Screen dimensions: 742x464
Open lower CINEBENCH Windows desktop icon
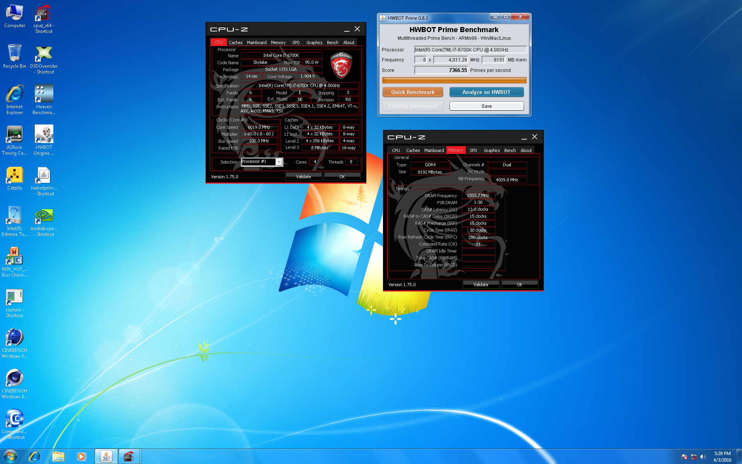[x=15, y=384]
